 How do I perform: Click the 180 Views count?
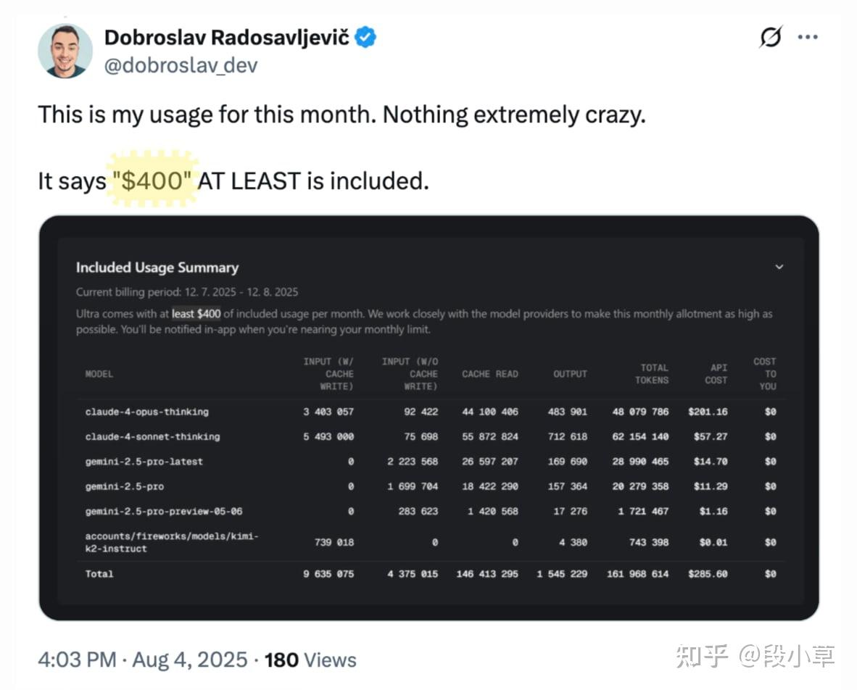point(310,660)
